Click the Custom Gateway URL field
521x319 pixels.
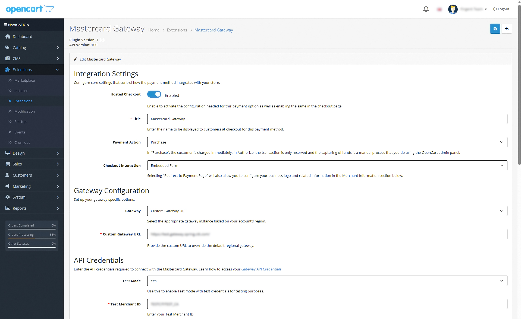(x=327, y=234)
